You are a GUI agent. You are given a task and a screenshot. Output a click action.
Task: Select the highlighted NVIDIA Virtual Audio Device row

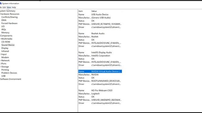[x=100, y=72]
